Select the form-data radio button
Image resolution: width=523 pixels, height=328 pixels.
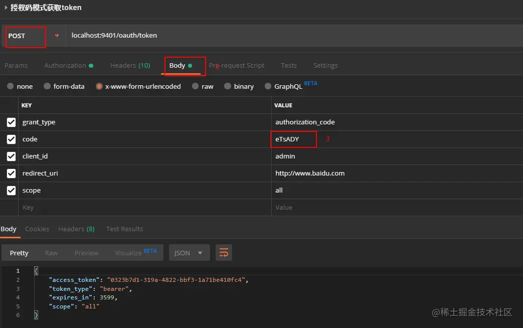(x=47, y=86)
